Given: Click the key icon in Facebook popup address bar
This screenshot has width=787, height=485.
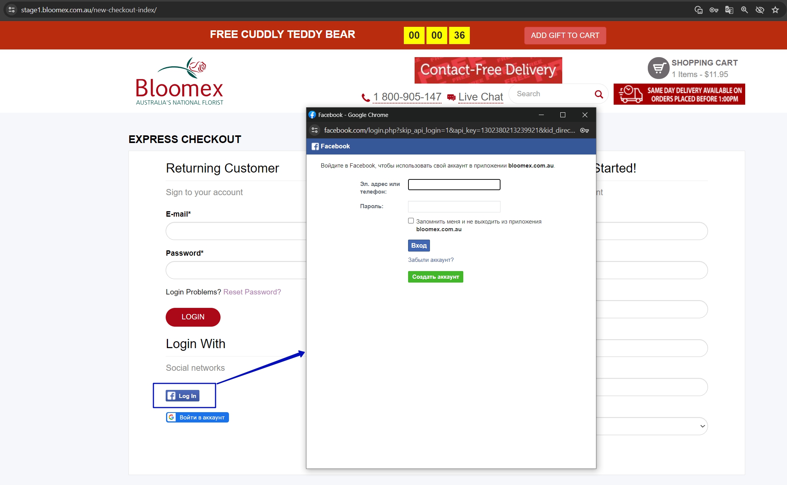Looking at the screenshot, I should (584, 130).
